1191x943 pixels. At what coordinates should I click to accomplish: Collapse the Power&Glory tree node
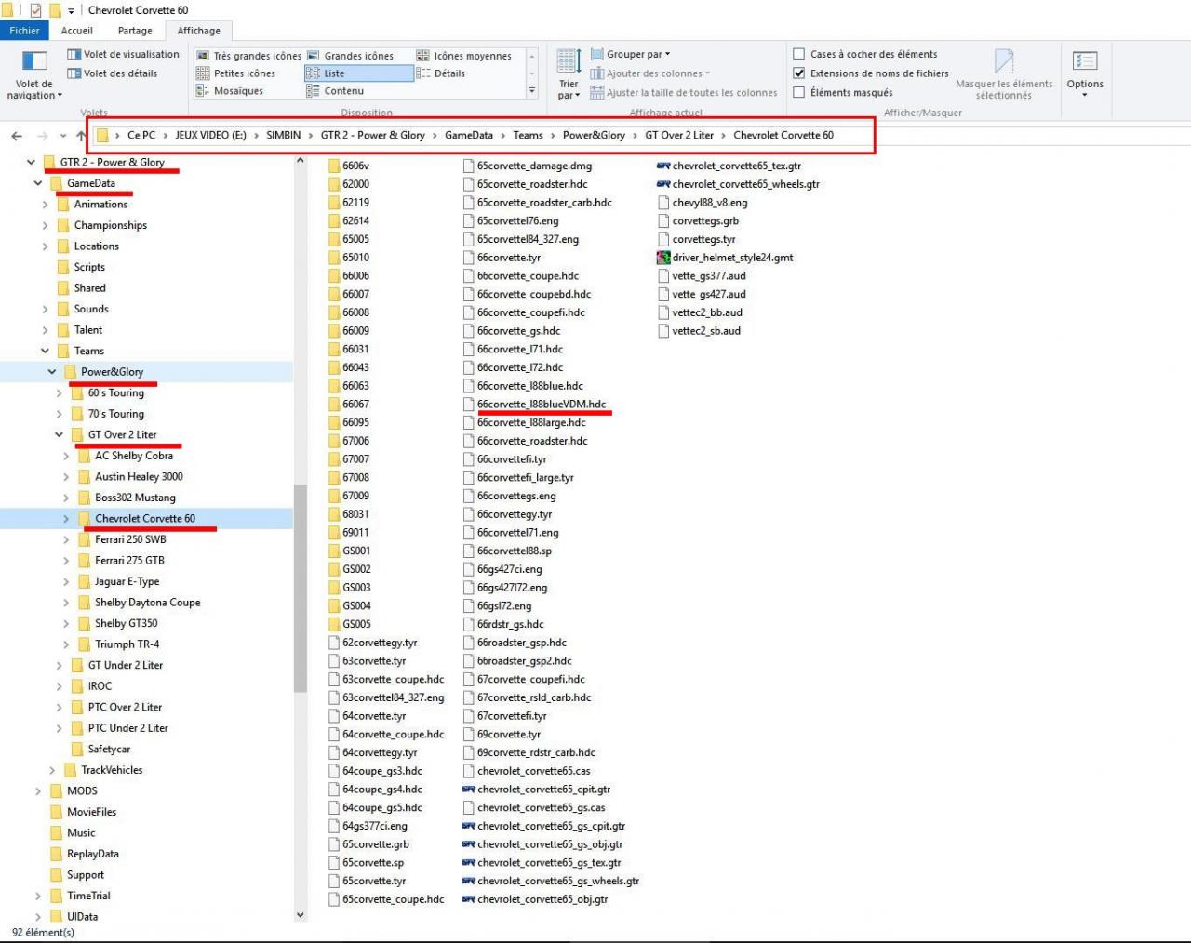click(x=52, y=372)
